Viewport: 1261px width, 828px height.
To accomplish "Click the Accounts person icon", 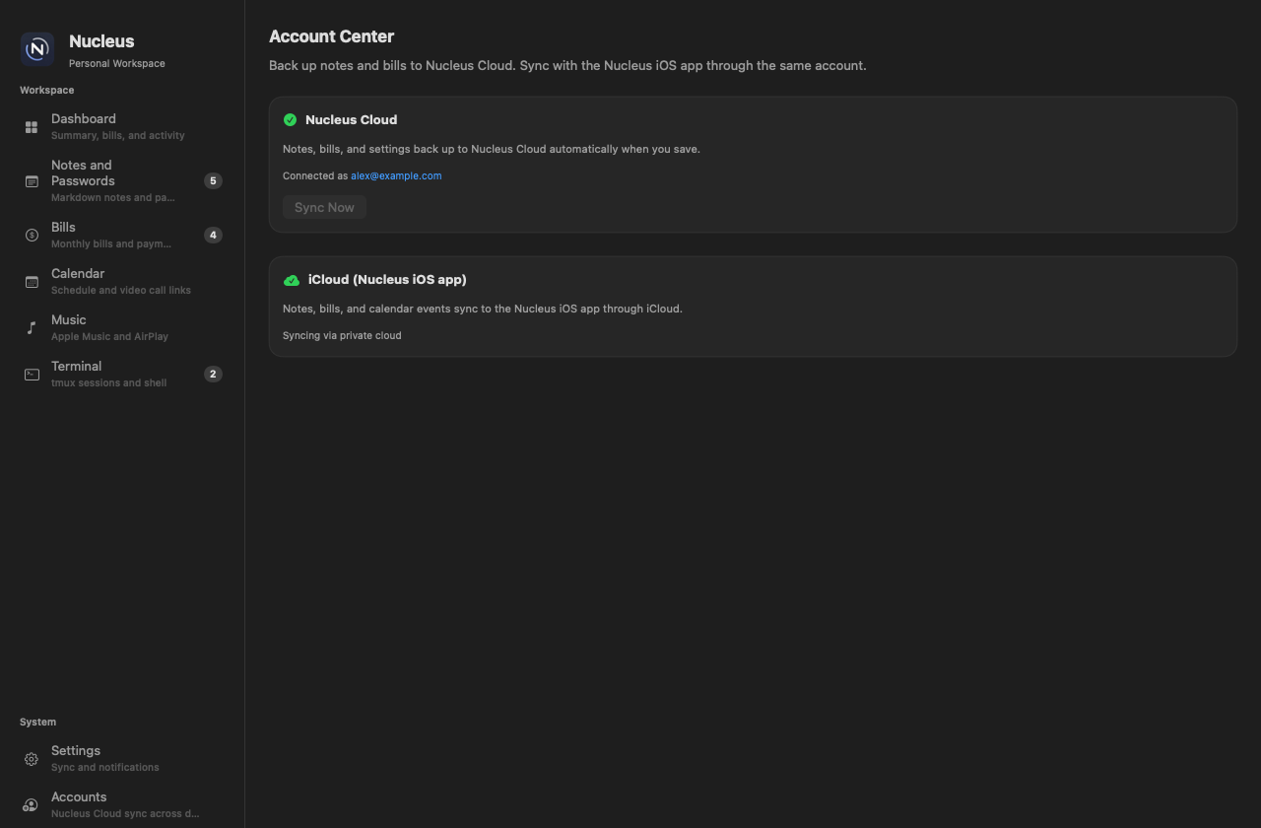I will (32, 805).
